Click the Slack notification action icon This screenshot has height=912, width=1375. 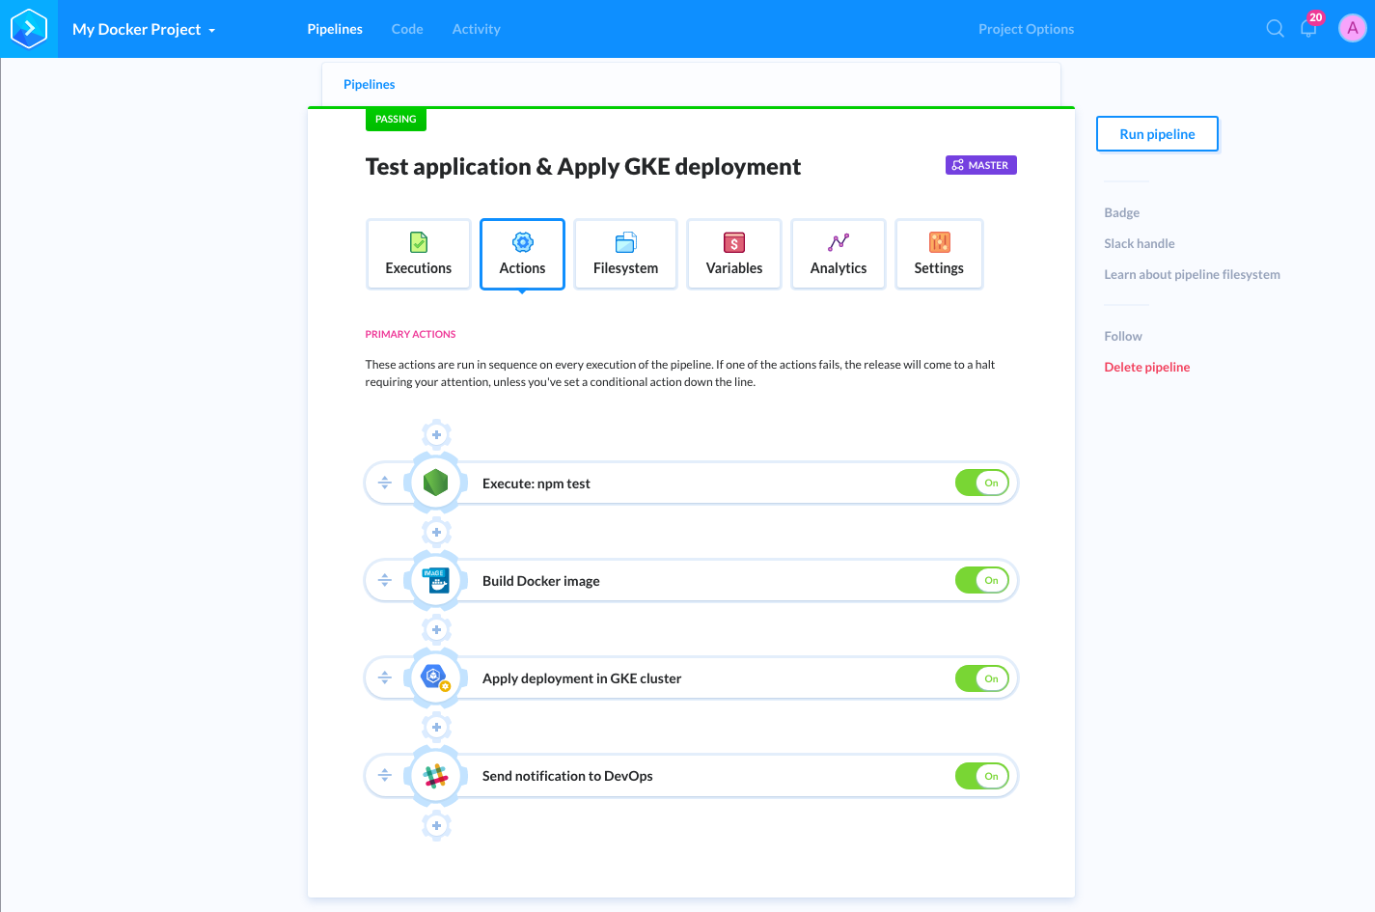[436, 776]
